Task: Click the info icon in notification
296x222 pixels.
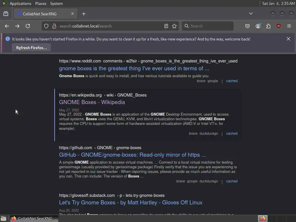Action: pyautogui.click(x=8, y=39)
